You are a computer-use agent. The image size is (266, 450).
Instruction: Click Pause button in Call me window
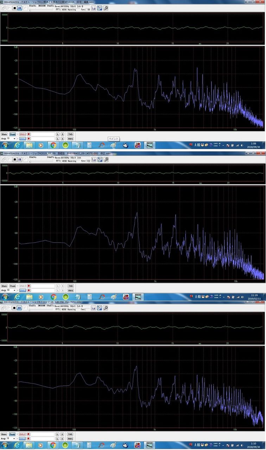pyautogui.click(x=20, y=308)
